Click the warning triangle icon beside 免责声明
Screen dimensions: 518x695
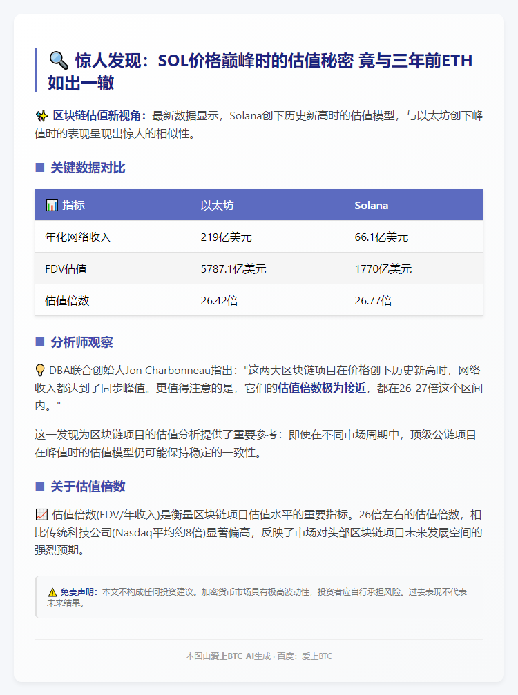[x=52, y=592]
